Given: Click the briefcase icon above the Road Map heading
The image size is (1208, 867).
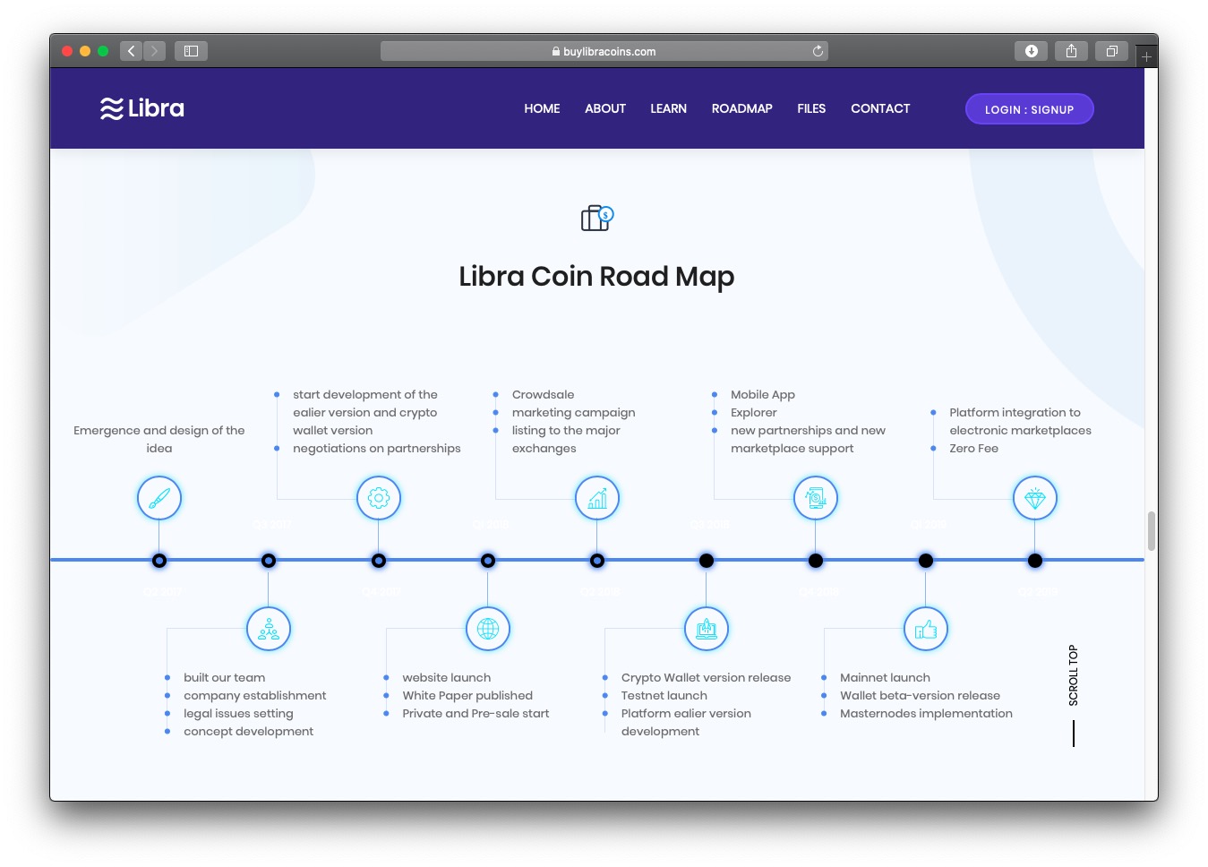Looking at the screenshot, I should point(597,219).
